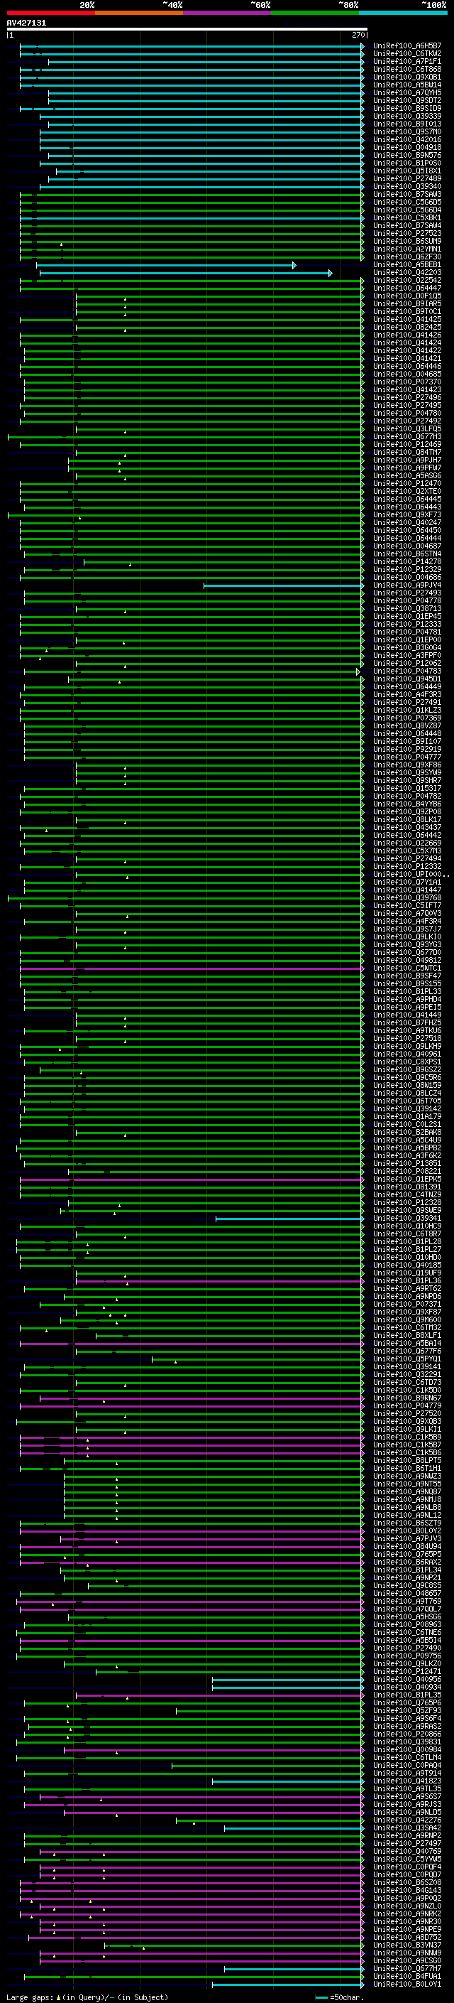The height and width of the screenshot is (2003, 454).
Task: Click the UniRef100_Q42016 label
Action: point(407,140)
